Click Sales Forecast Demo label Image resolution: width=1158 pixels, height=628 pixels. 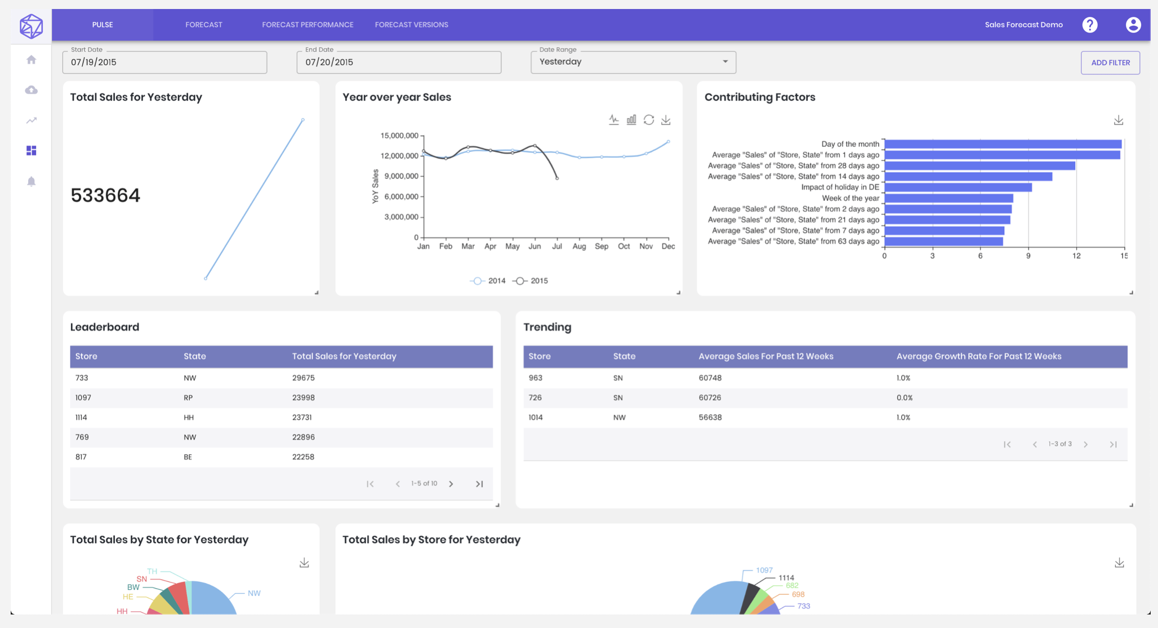1023,25
